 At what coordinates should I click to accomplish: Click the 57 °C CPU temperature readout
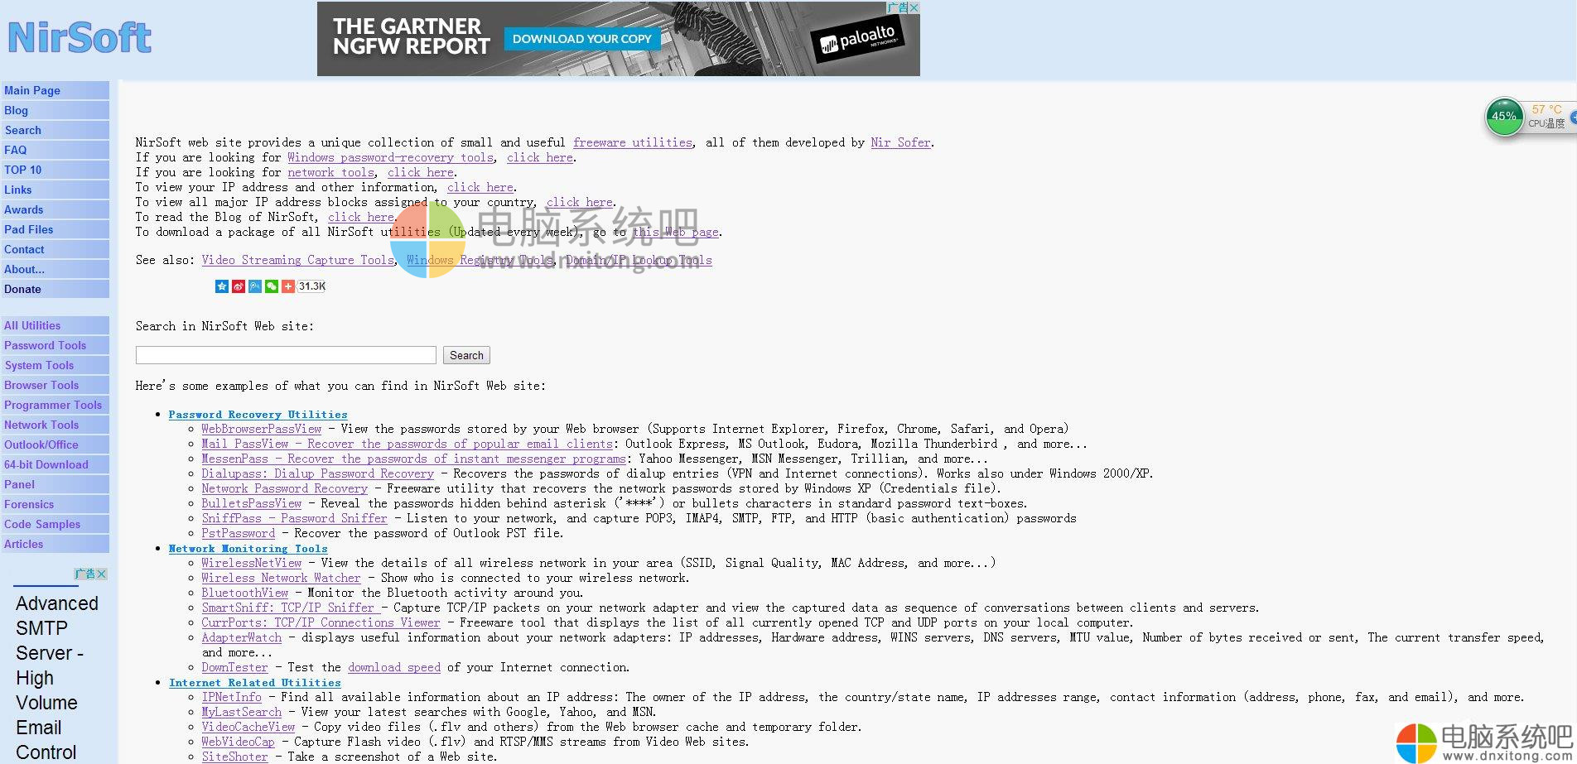coord(1546,109)
